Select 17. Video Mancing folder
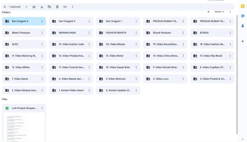Image resolution: width=247 pixels, height=142 pixels. 24,56
